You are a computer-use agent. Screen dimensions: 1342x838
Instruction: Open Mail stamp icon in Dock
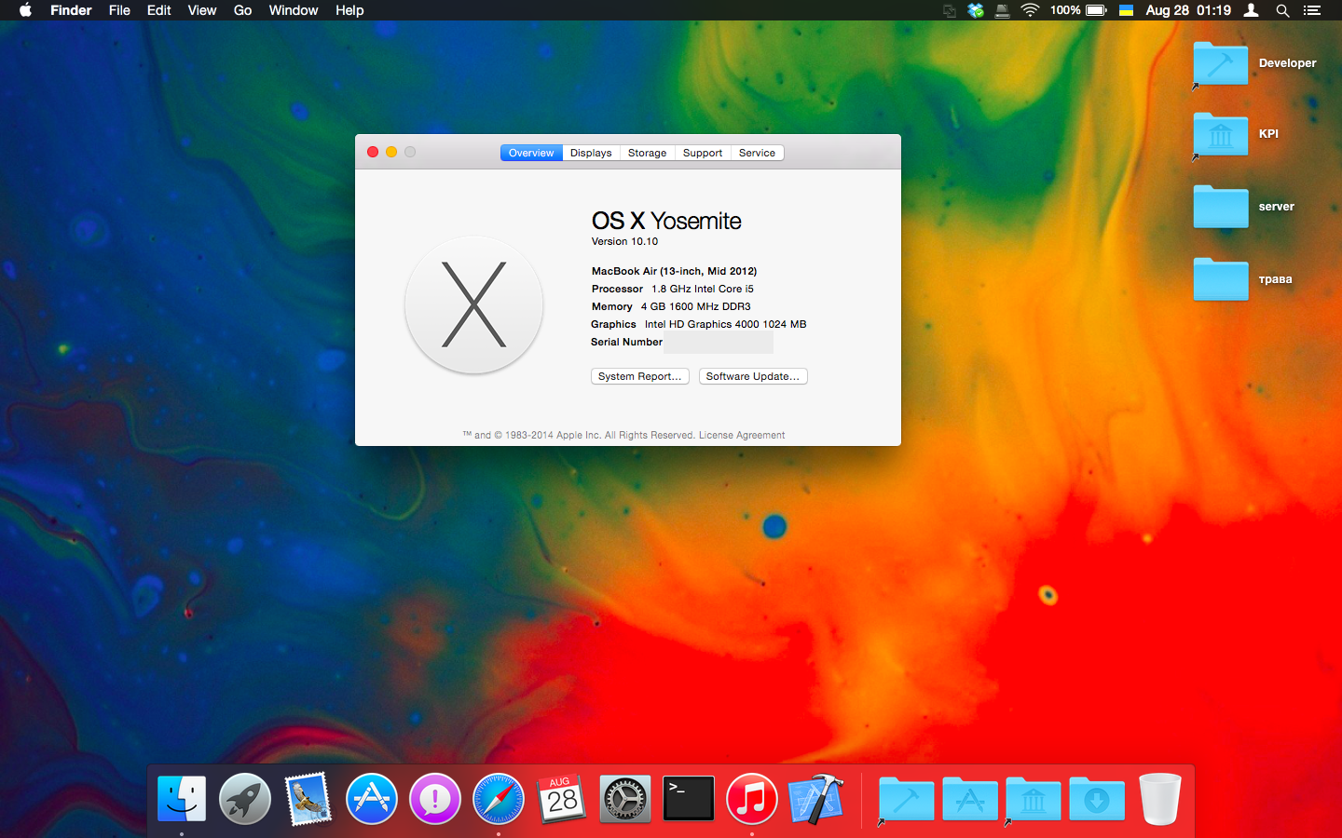tap(308, 799)
